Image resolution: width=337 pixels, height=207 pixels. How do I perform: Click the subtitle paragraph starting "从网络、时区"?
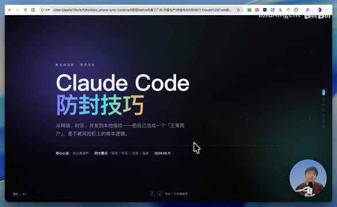click(x=120, y=129)
